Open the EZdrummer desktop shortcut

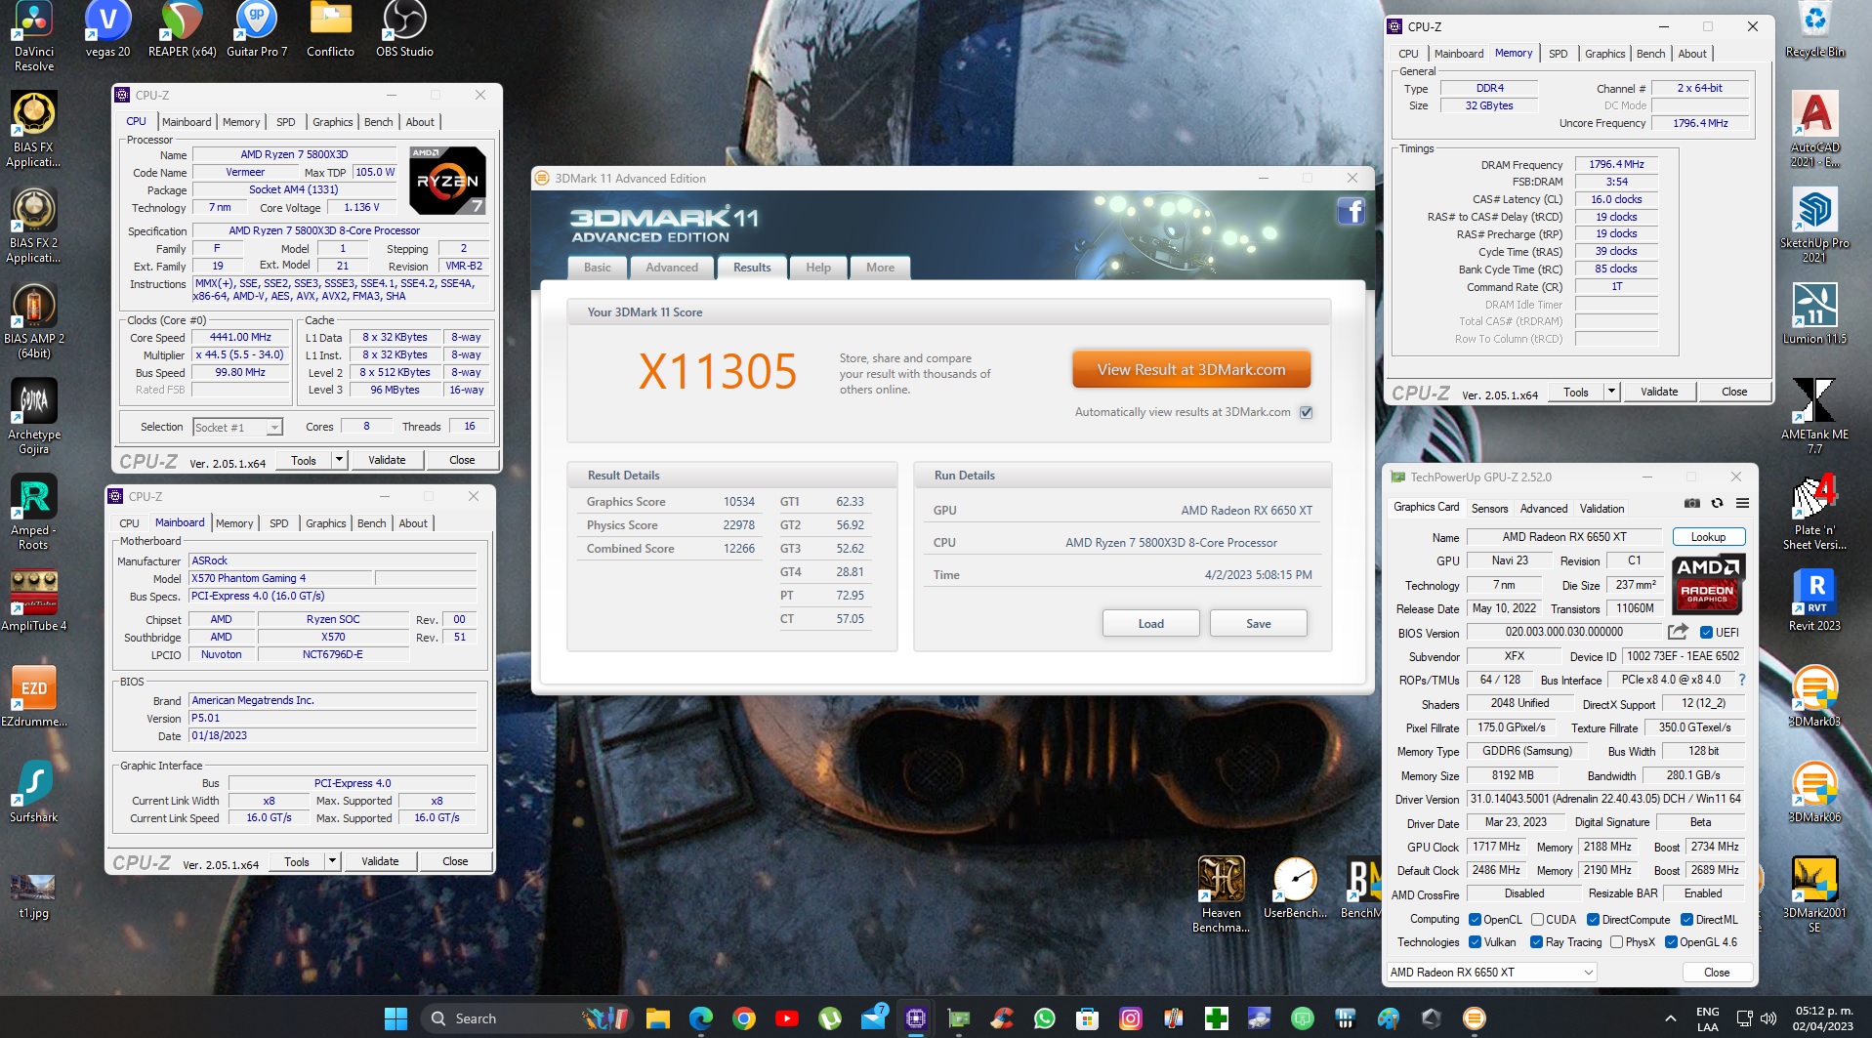[34, 696]
